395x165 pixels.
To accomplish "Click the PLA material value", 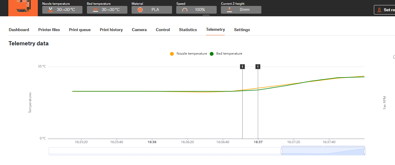I will pyautogui.click(x=155, y=9).
